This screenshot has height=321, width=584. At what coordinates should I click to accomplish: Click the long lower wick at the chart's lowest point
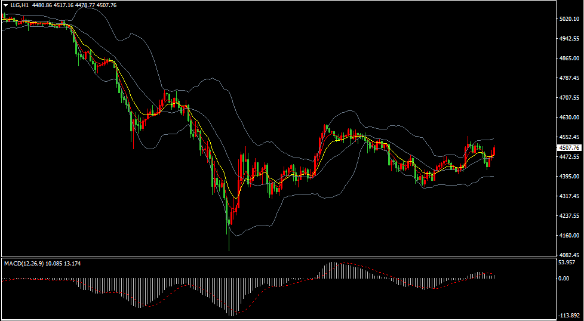click(x=228, y=242)
